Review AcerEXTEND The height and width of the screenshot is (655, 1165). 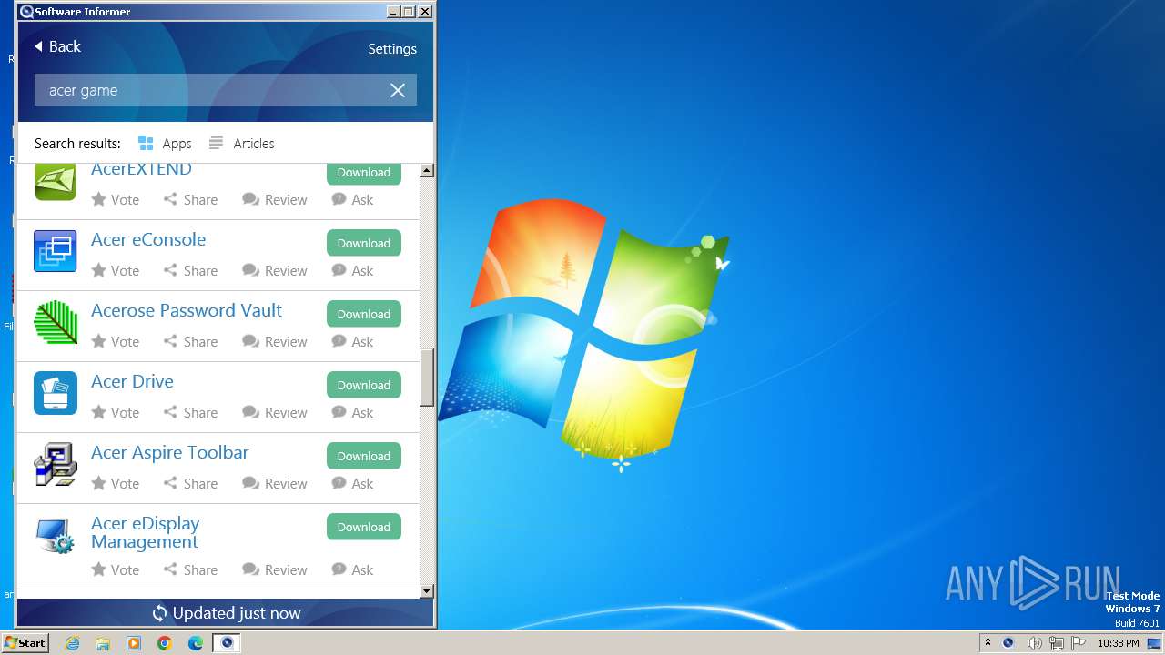pyautogui.click(x=275, y=199)
